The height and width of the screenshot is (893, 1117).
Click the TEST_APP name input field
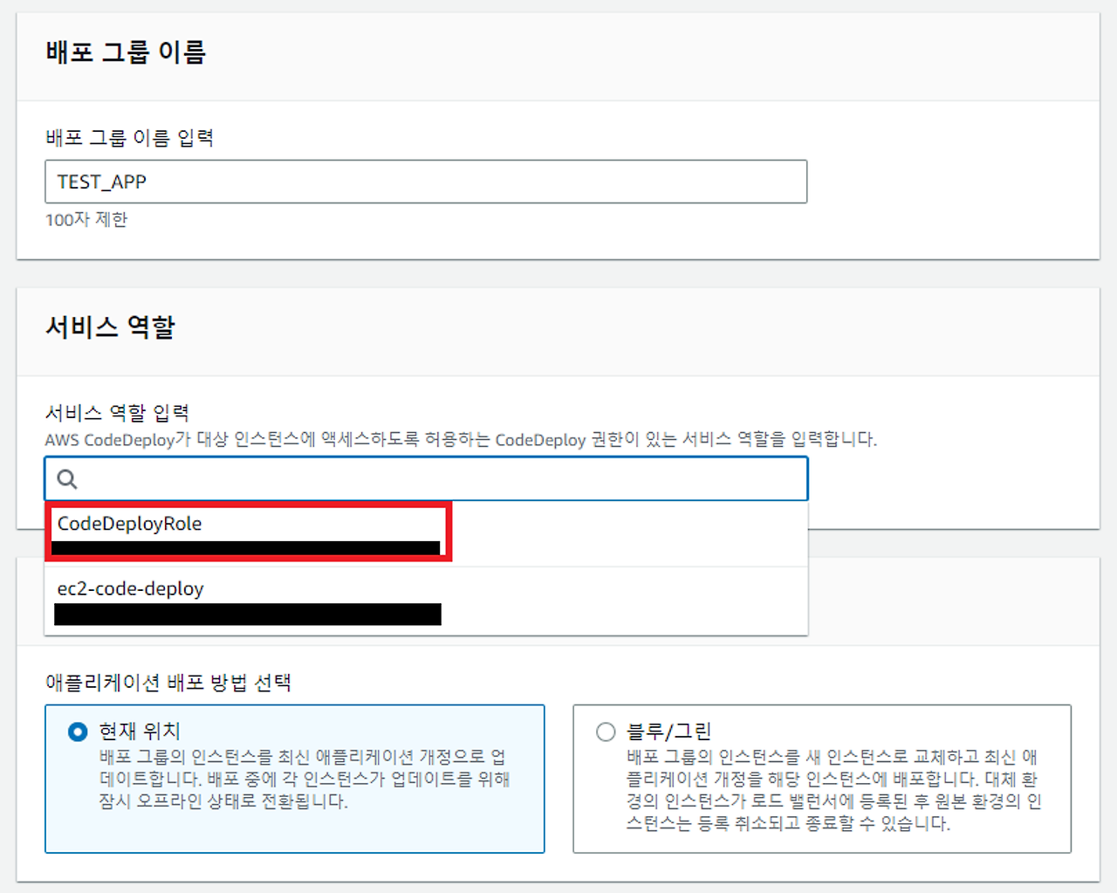(x=426, y=182)
